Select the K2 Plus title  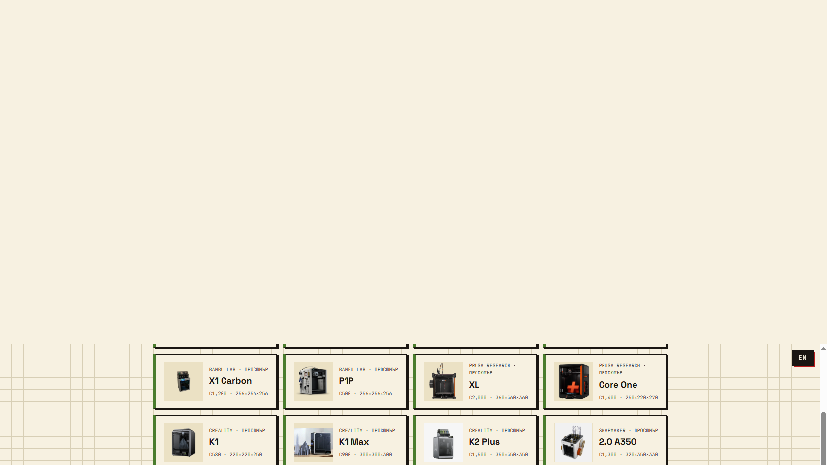point(484,442)
